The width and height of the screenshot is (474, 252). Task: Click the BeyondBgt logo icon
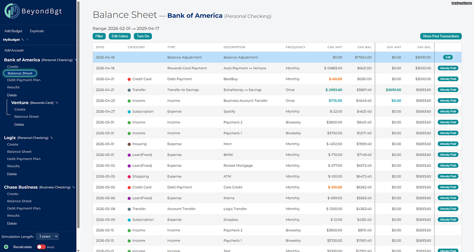coord(12,11)
